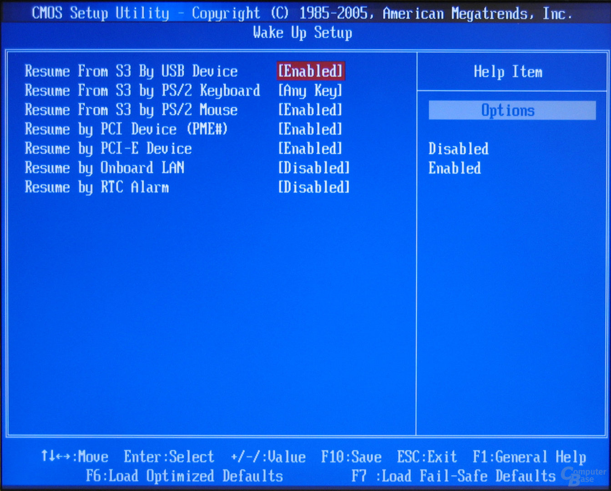
Task: Click the Wake Up Setup title
Action: coord(303,33)
